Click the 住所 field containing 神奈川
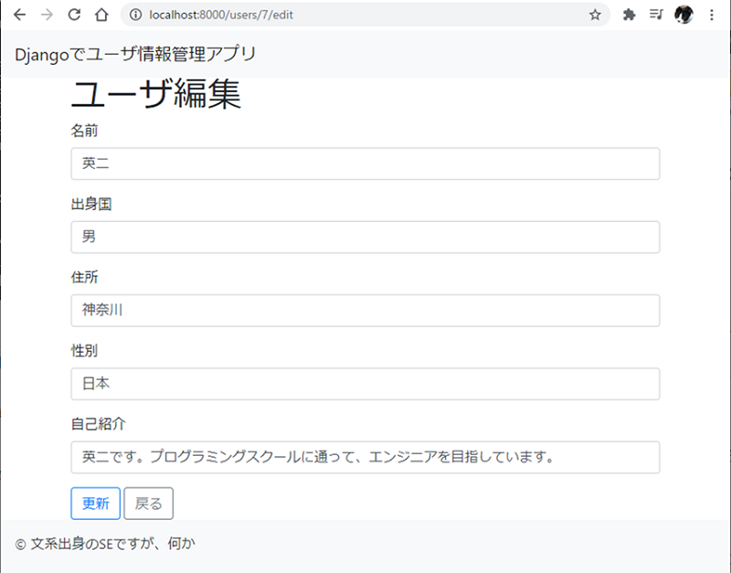Viewport: 731px width, 573px height. [365, 311]
